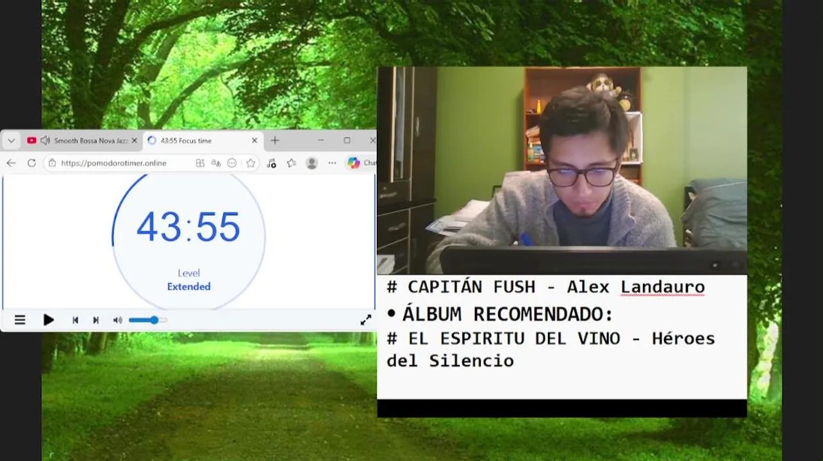Screen dimensions: 823x461
Task: Click the Level Extended label
Action: [x=188, y=280]
